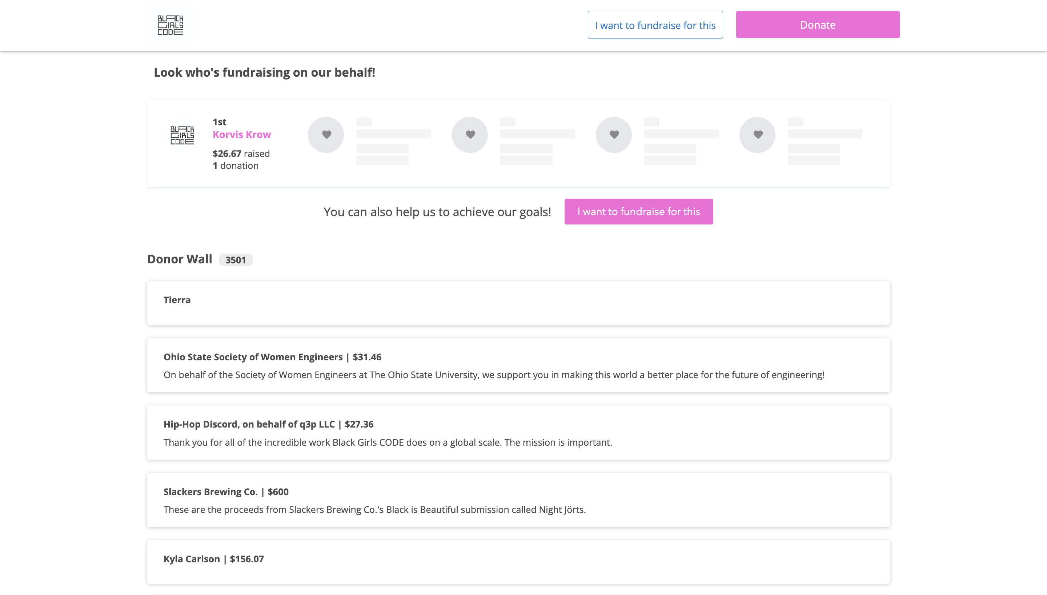Screen dimensions: 1047x595
Task: Click the pink Donate button
Action: pyautogui.click(x=818, y=25)
